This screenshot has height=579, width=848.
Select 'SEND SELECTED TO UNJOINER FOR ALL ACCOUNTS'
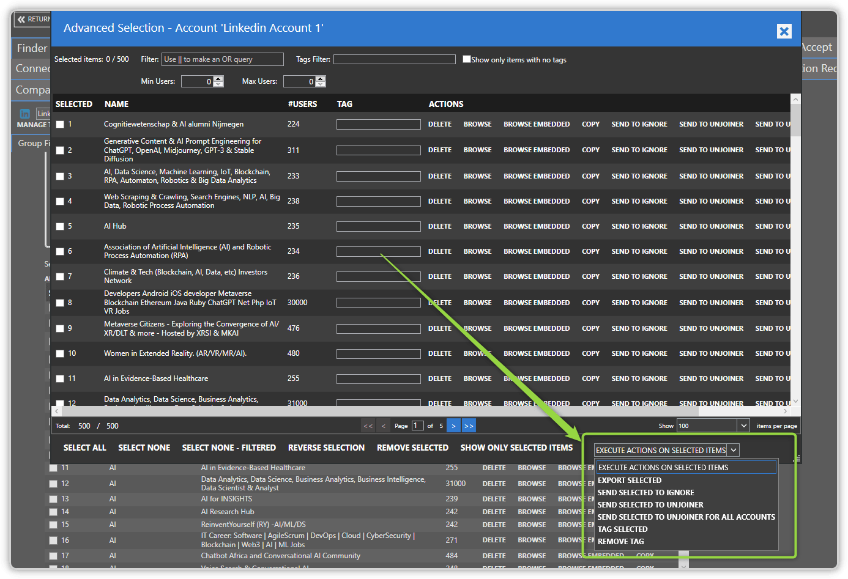[686, 517]
